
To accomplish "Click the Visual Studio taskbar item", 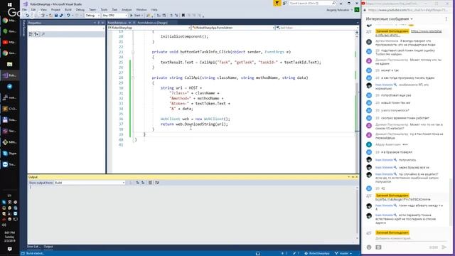I will [9, 75].
